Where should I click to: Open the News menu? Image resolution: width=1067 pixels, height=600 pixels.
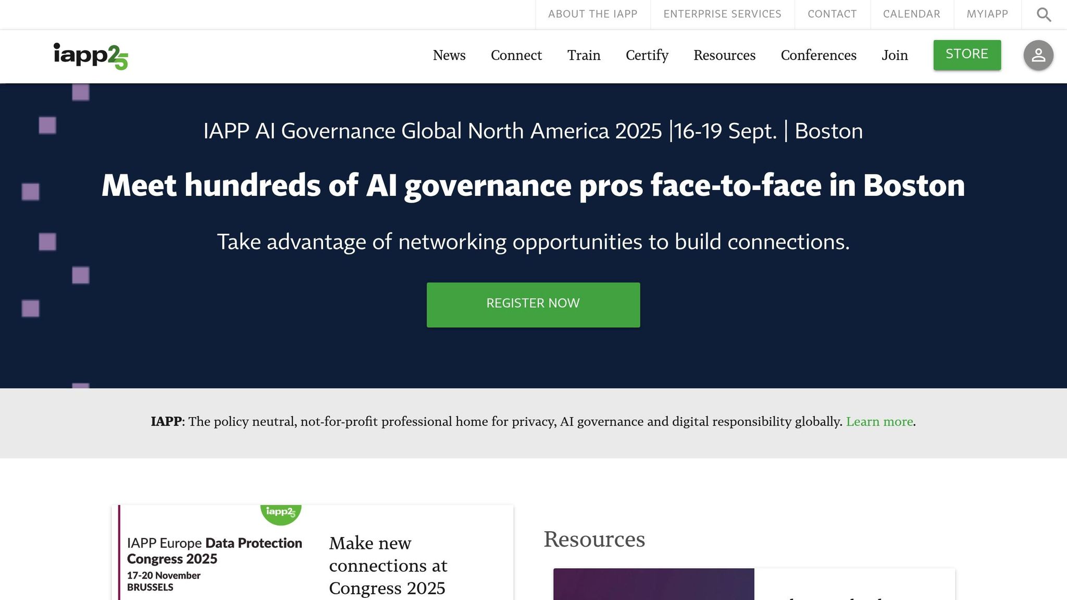pyautogui.click(x=449, y=55)
